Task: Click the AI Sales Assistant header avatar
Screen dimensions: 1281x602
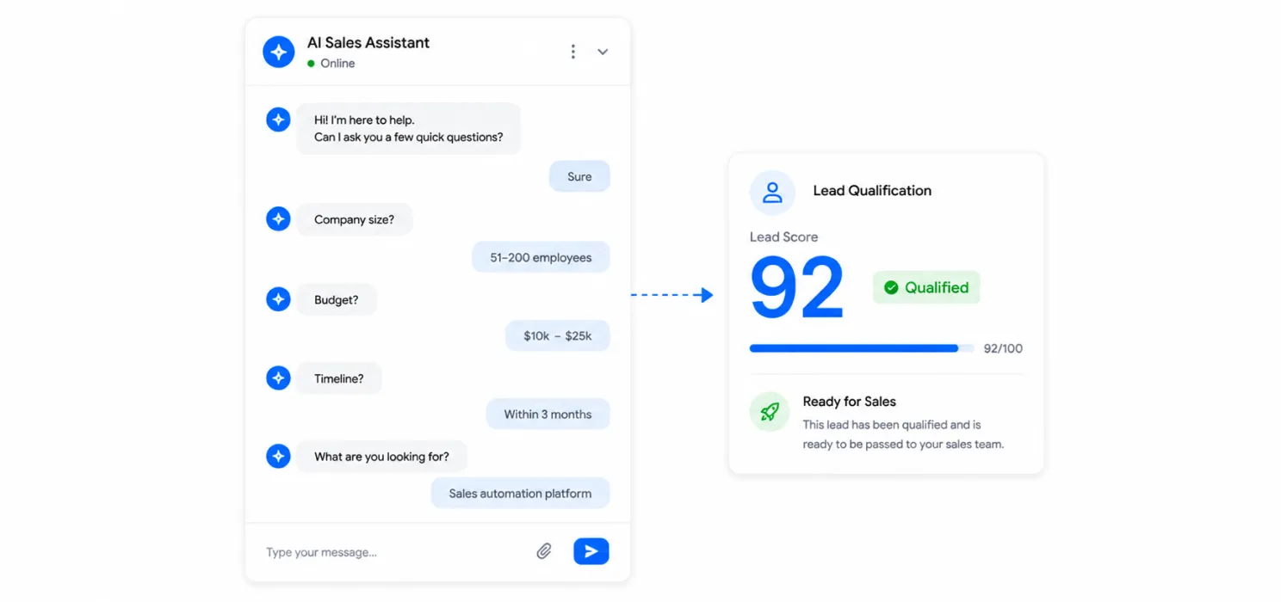Action: point(278,52)
